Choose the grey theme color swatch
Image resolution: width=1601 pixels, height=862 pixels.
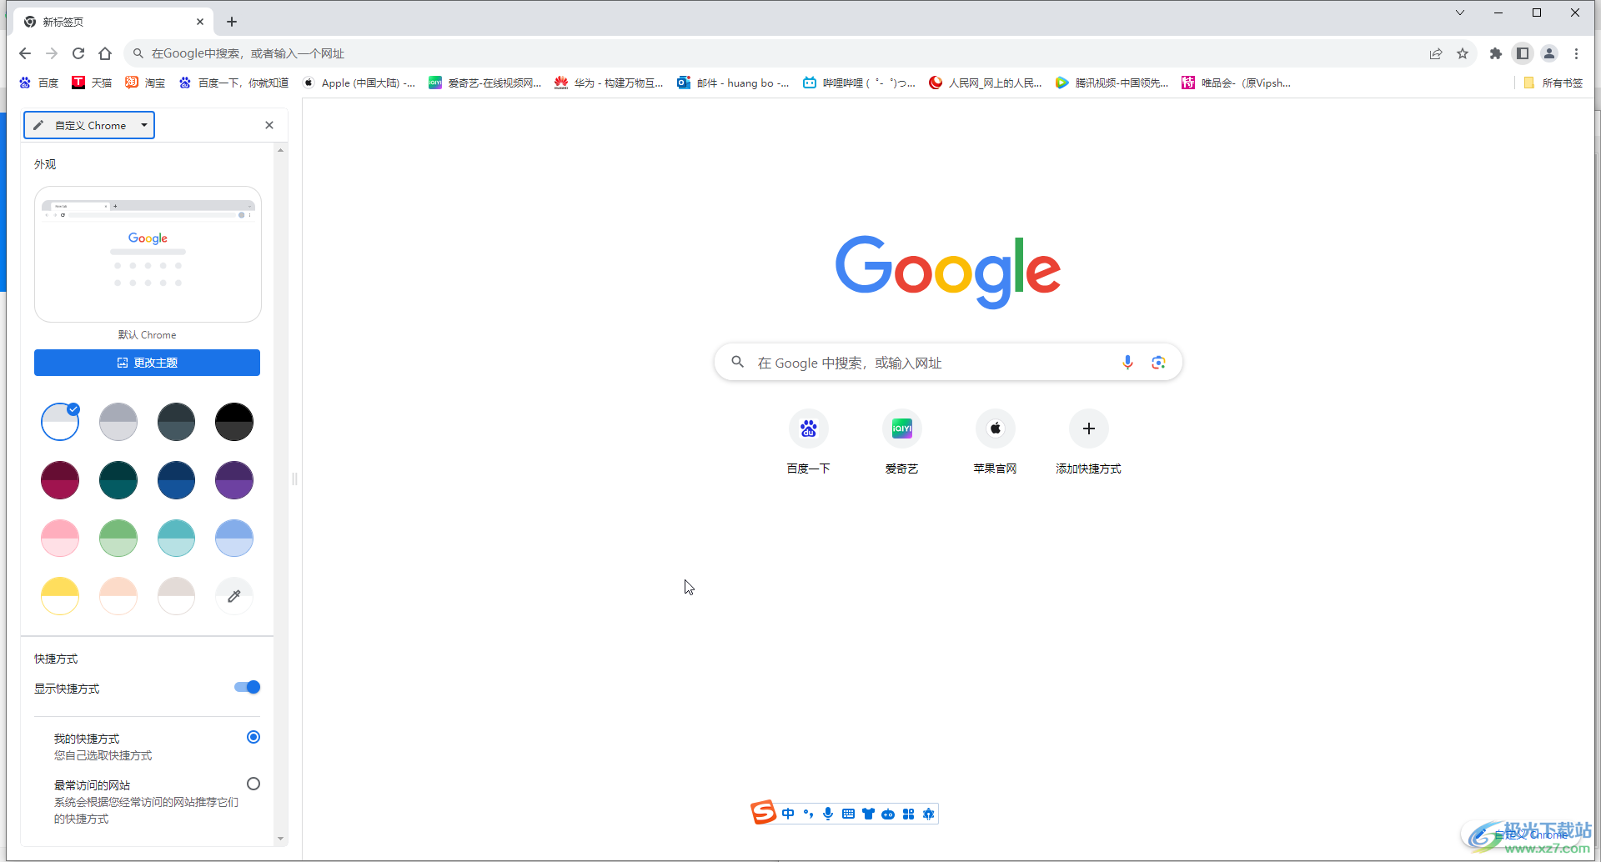pyautogui.click(x=118, y=422)
